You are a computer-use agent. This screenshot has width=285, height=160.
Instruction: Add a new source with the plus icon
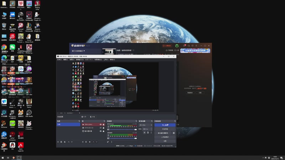coord(83,142)
